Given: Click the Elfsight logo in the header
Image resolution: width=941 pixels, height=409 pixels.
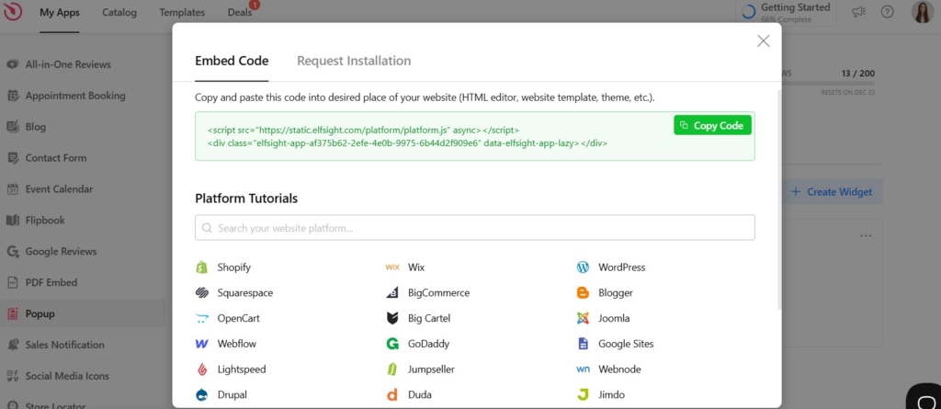Looking at the screenshot, I should tap(13, 11).
